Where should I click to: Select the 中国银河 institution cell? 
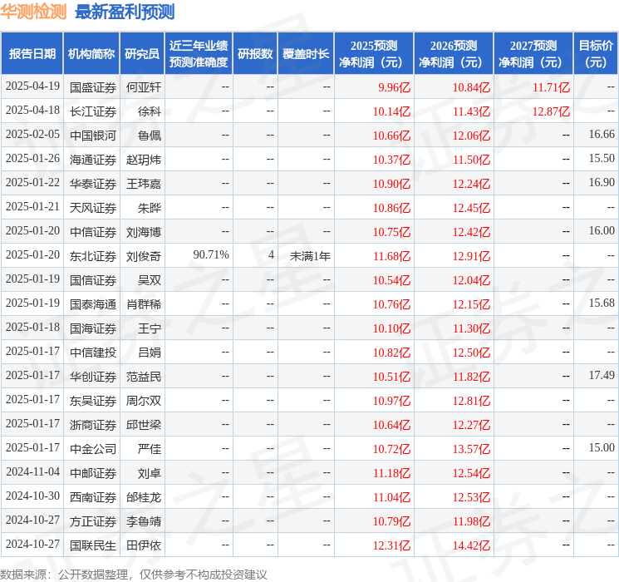pos(93,136)
